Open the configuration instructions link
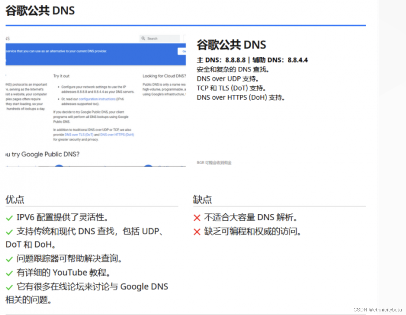Viewport: 406px width, 315px height. pyautogui.click(x=97, y=99)
